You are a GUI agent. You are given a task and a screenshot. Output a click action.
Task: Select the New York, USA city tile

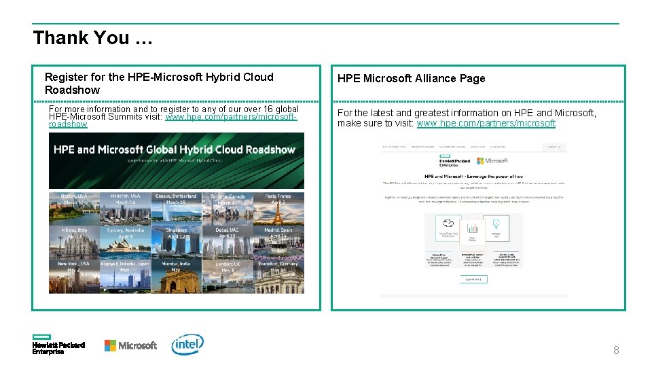pos(74,277)
